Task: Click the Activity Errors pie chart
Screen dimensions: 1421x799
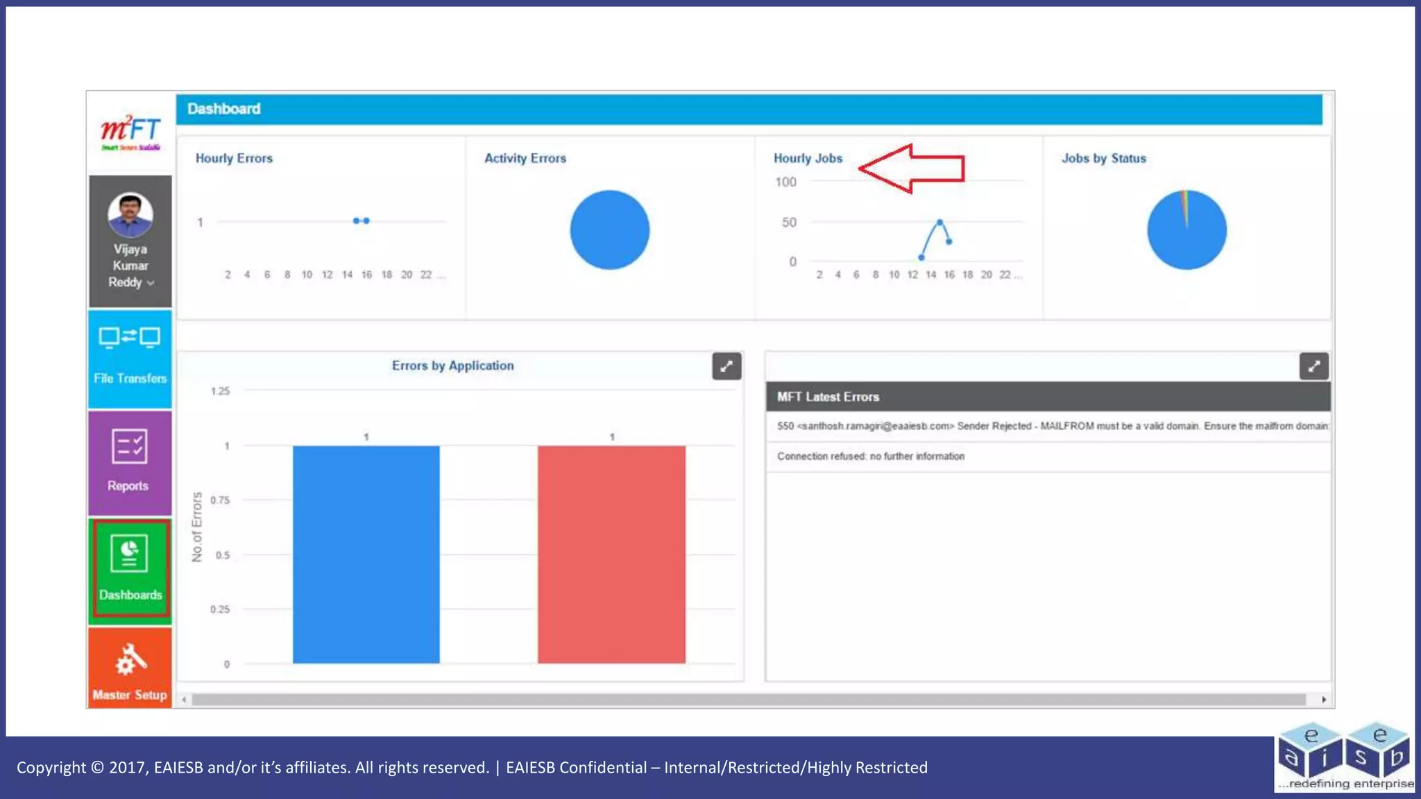Action: click(x=609, y=230)
